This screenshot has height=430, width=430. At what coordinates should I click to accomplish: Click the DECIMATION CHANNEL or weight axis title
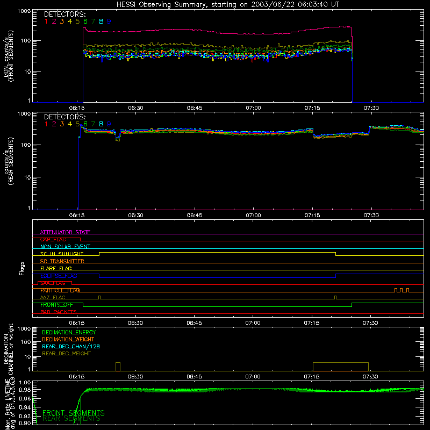pos(8,349)
